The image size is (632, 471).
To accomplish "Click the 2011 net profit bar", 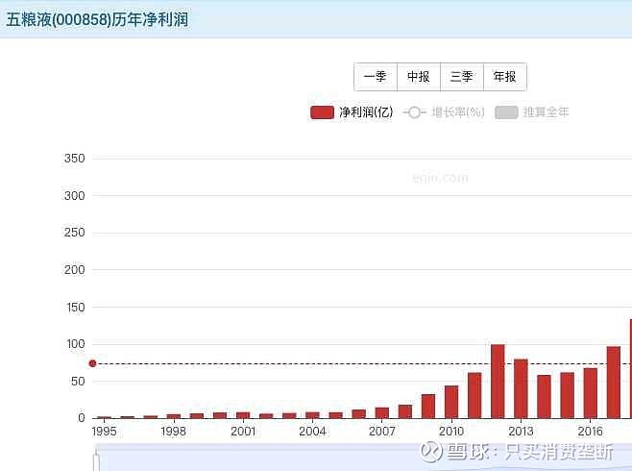I will (474, 395).
